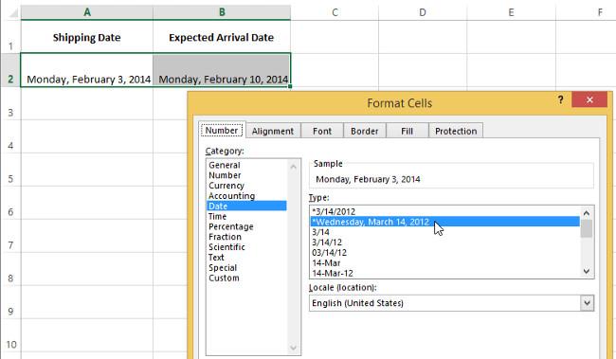The height and width of the screenshot is (359, 616).
Task: Choose the 3/14/12 date type
Action: 444,242
